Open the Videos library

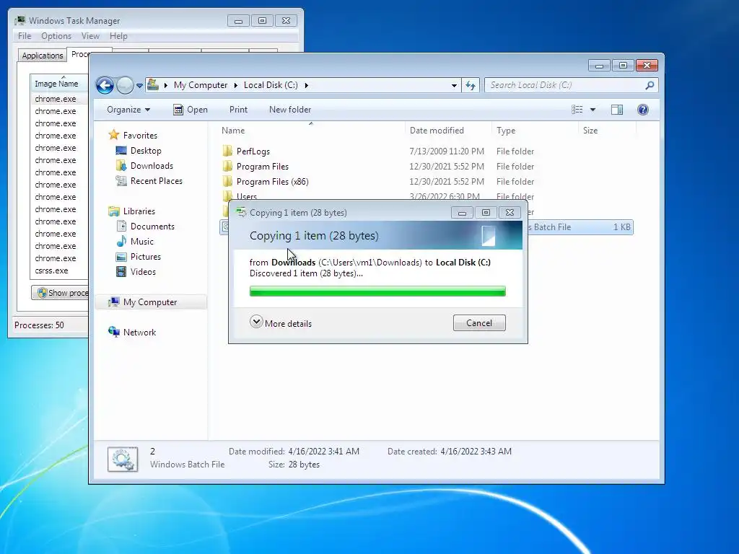click(x=143, y=272)
